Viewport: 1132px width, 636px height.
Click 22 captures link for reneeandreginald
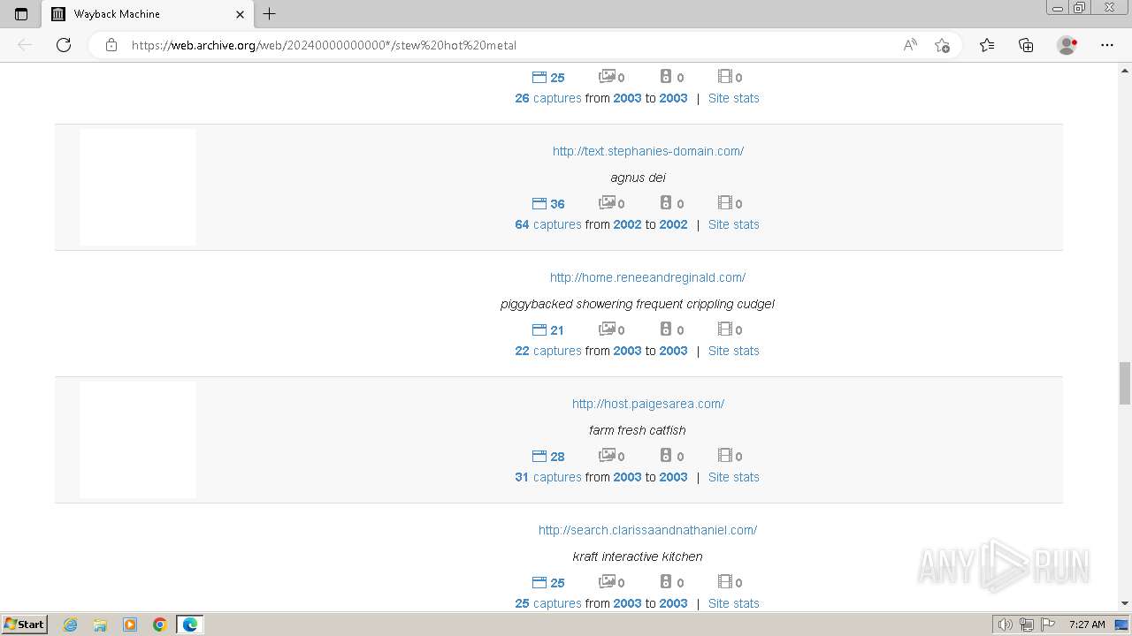pyautogui.click(x=548, y=351)
